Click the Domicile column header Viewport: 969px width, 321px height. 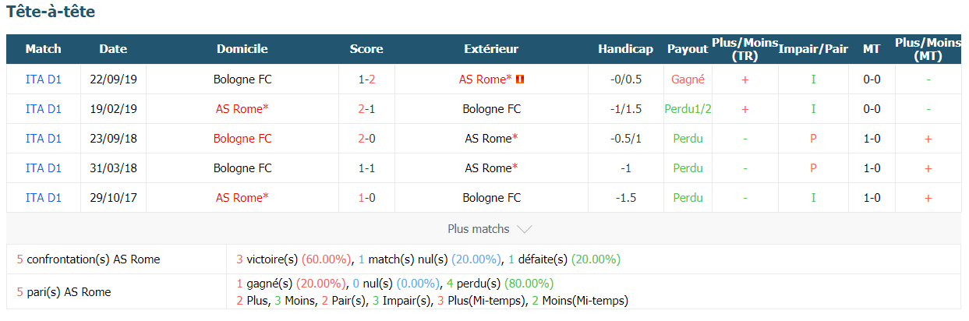(242, 49)
